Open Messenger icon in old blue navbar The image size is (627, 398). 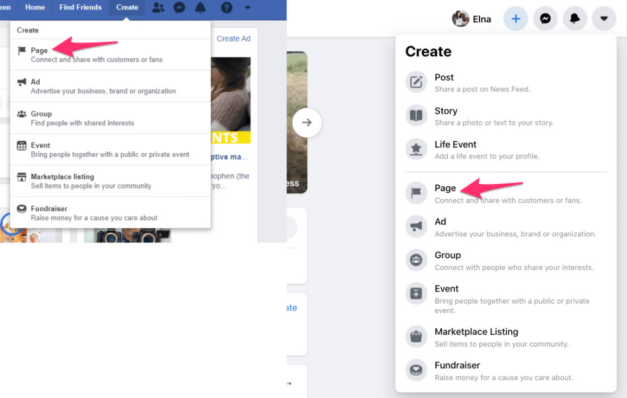click(179, 7)
